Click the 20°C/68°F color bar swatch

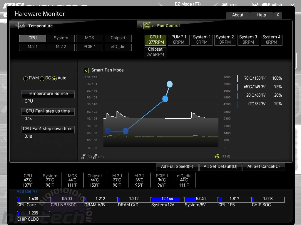click(x=238, y=96)
